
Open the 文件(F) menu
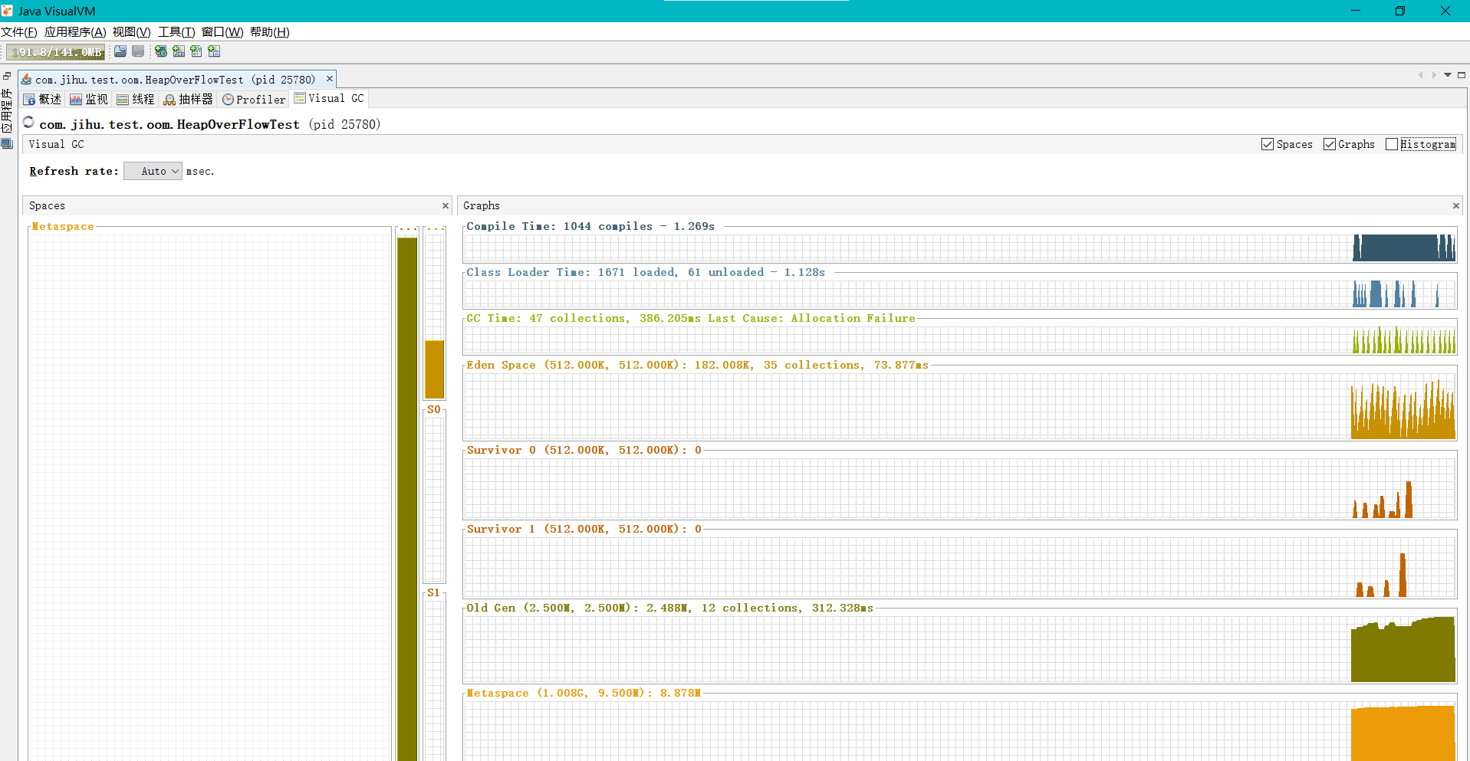pyautogui.click(x=19, y=31)
